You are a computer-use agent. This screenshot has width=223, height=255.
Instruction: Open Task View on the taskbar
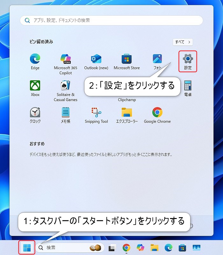pos(112,248)
